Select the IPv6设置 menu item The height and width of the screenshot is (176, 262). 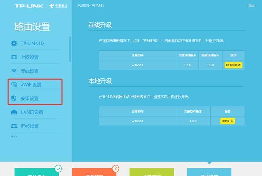click(x=35, y=126)
